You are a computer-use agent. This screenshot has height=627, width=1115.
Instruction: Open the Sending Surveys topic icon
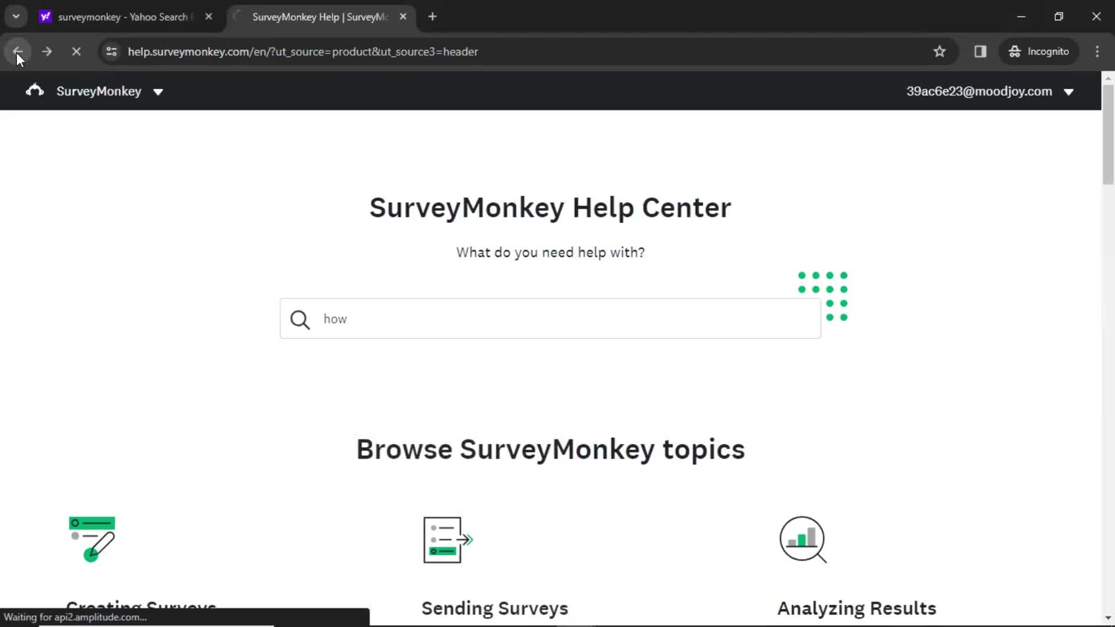click(448, 540)
